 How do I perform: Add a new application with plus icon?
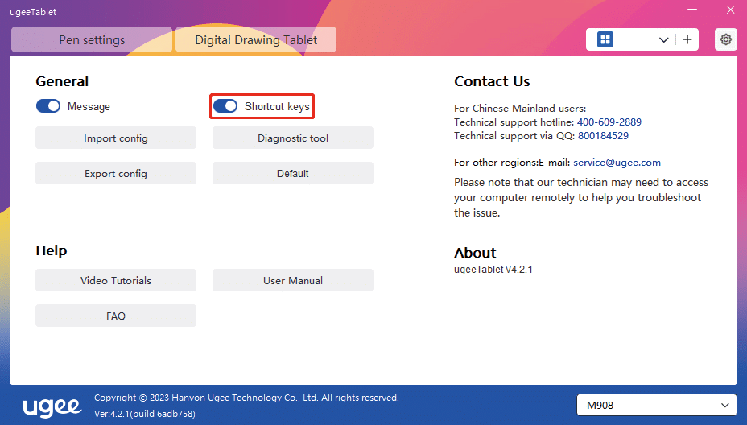(x=687, y=39)
